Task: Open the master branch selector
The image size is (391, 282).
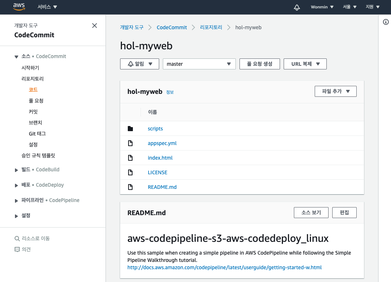Action: (x=199, y=64)
